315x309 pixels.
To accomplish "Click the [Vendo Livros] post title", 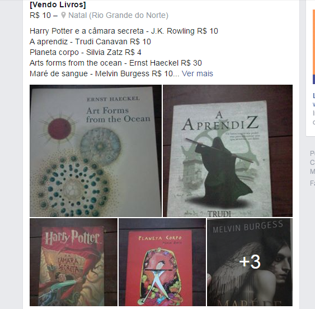I will coord(58,4).
